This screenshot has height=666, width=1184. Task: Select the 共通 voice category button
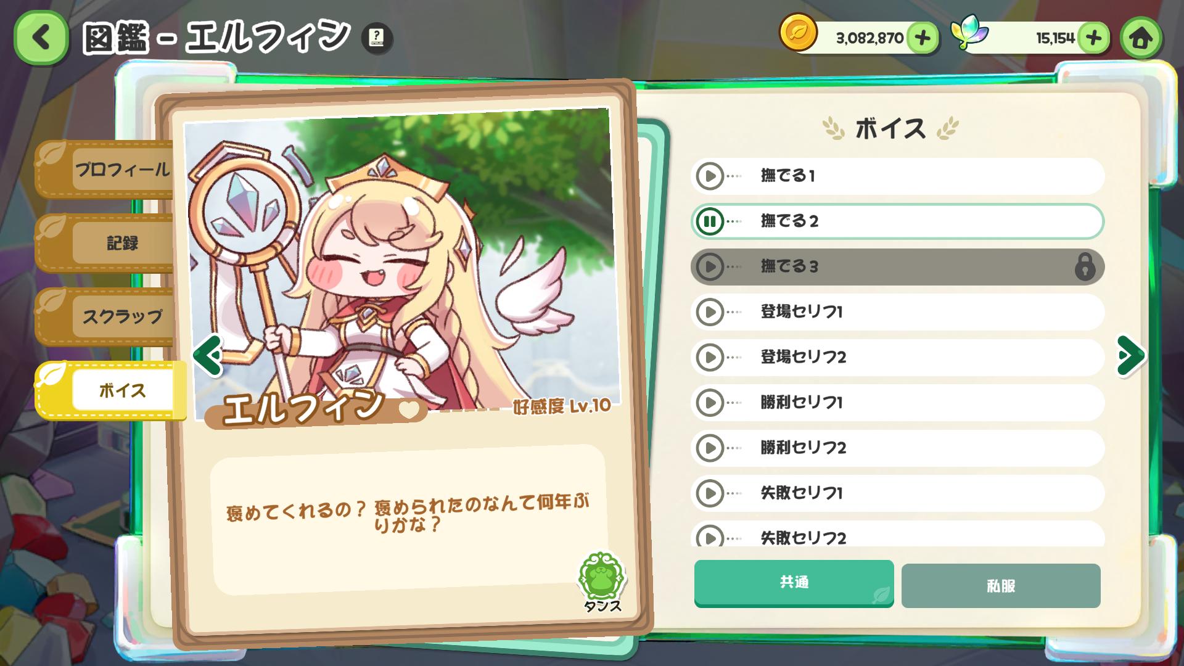(x=794, y=583)
